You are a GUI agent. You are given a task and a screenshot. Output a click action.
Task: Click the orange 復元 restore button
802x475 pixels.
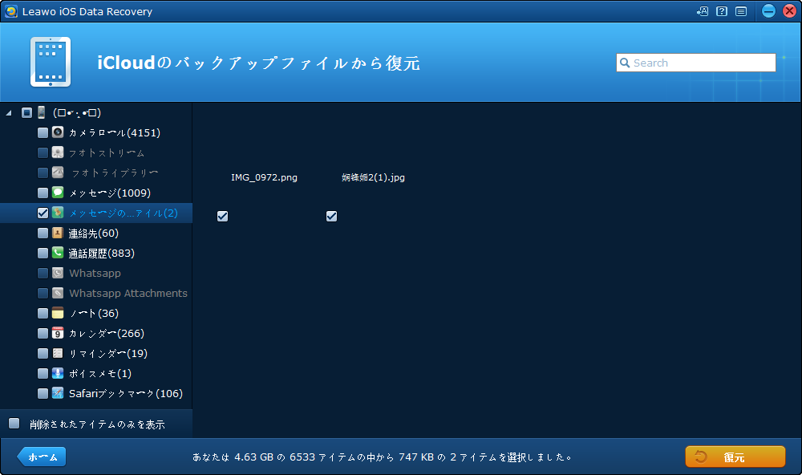tap(735, 457)
